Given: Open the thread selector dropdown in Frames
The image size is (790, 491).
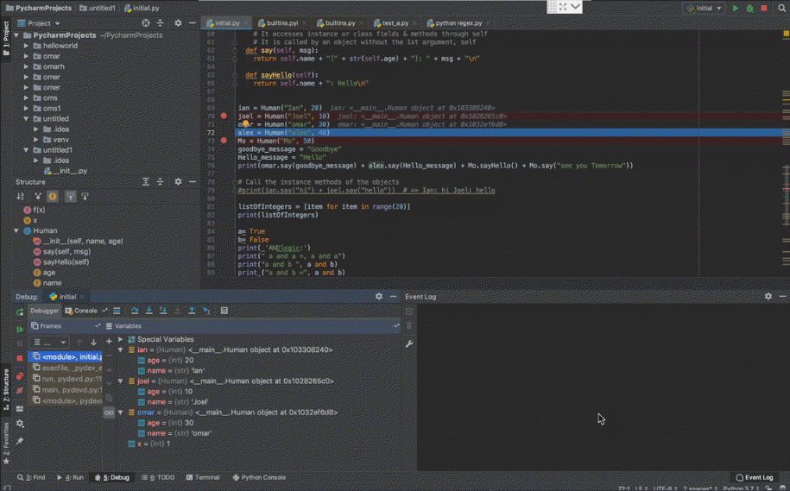Looking at the screenshot, I should click(x=49, y=343).
